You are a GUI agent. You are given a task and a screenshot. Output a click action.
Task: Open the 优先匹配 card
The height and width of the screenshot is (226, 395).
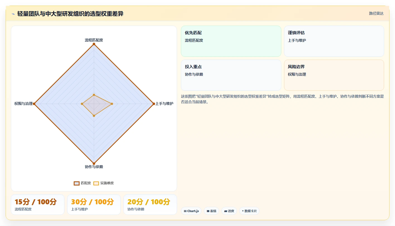[231, 41]
